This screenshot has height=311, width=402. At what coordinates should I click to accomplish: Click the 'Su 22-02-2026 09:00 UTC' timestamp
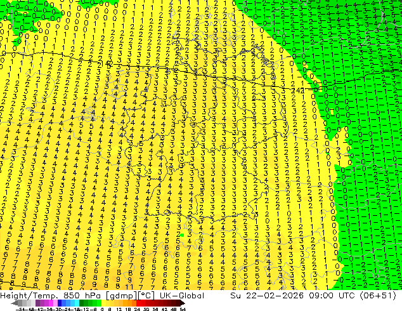(x=292, y=296)
